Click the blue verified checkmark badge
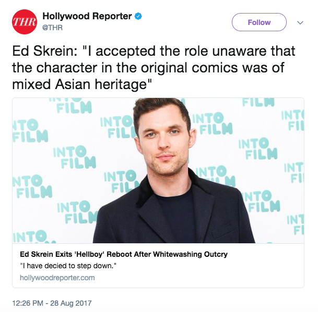The width and height of the screenshot is (318, 312). click(x=138, y=17)
